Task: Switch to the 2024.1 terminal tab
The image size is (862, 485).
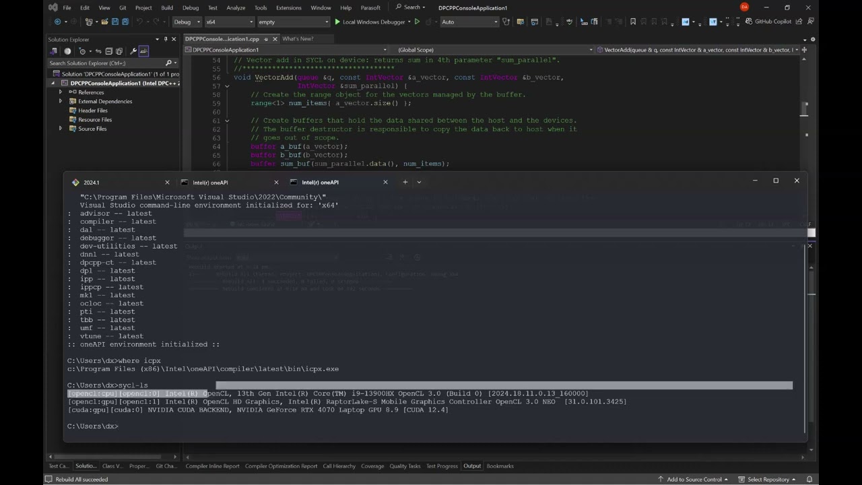Action: (120, 183)
